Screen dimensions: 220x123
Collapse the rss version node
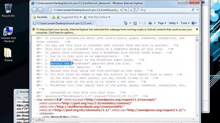click(34, 100)
